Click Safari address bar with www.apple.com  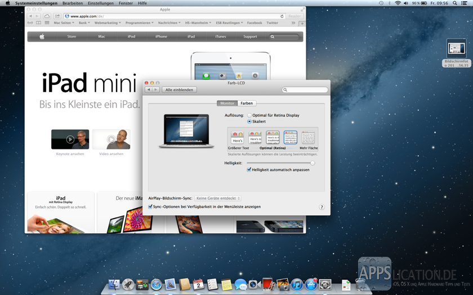pyautogui.click(x=175, y=16)
